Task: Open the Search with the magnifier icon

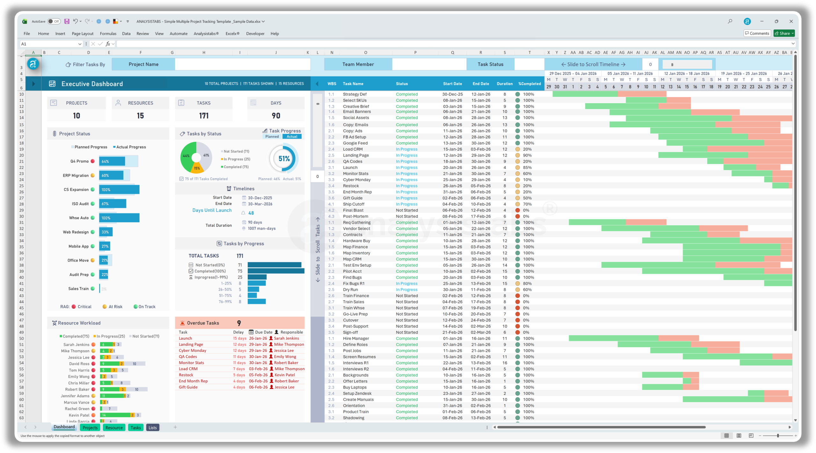Action: pos(730,21)
